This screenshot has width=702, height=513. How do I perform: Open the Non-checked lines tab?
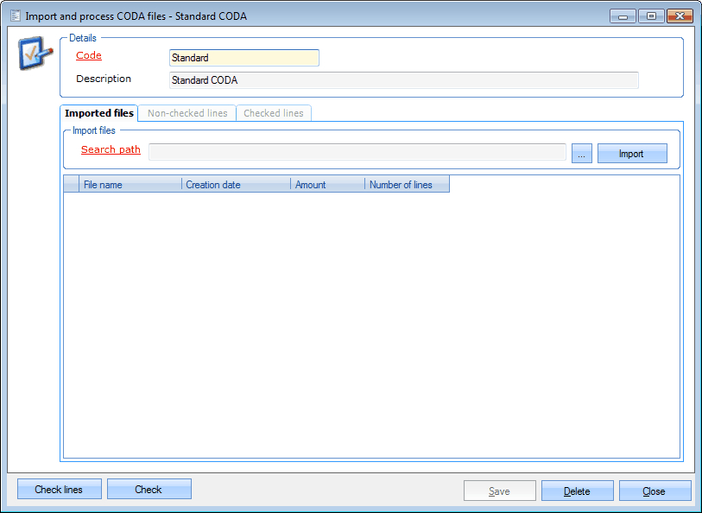(x=187, y=113)
